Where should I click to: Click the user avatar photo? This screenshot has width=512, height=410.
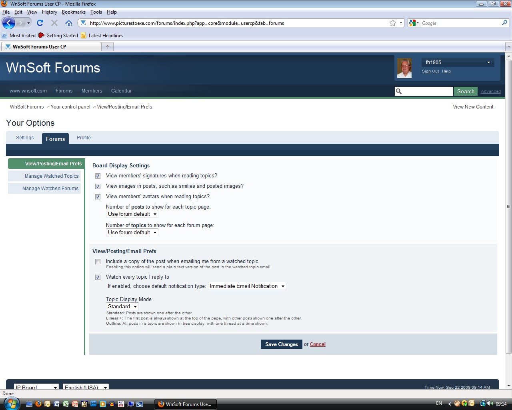pyautogui.click(x=404, y=68)
